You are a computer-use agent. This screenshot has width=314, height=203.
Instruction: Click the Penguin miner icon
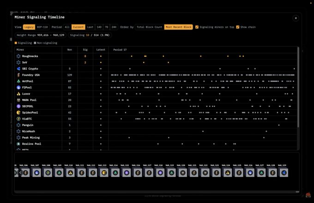pos(18,125)
